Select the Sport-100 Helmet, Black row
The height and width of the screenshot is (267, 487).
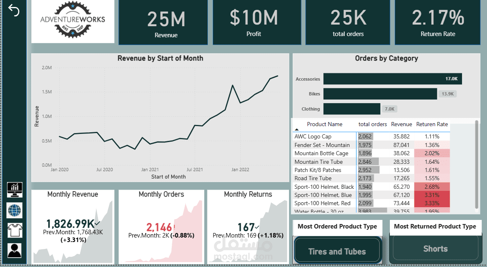coord(371,187)
